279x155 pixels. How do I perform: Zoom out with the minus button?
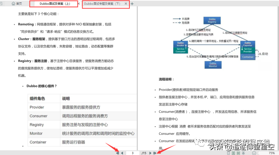[x=254, y=153]
